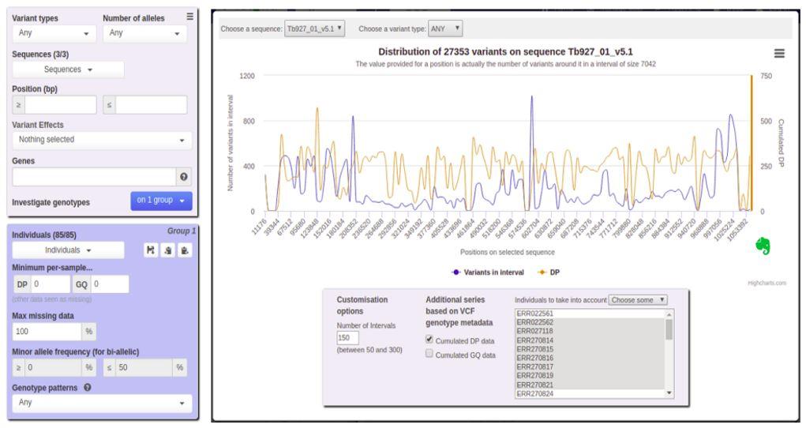Select ERR270816 in the individuals list
This screenshot has width=806, height=428.
point(534,357)
